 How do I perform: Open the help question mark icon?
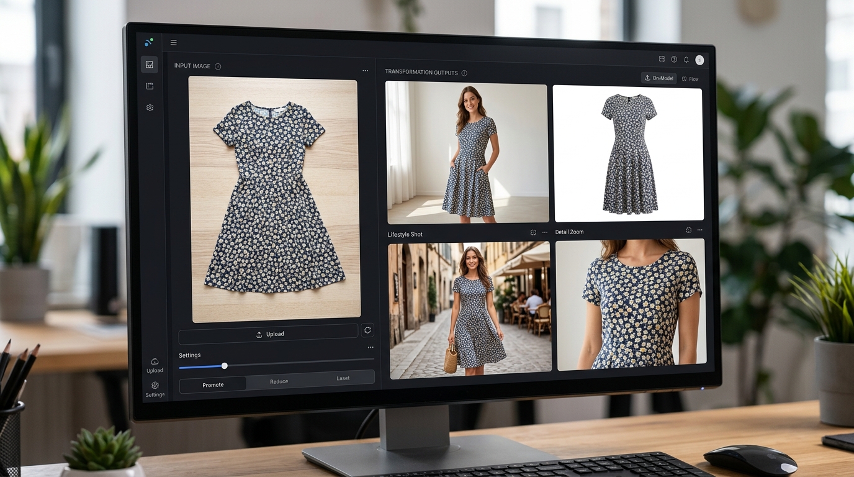tap(674, 60)
